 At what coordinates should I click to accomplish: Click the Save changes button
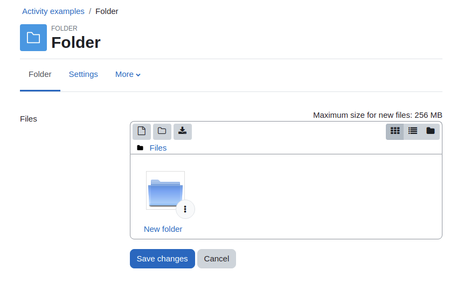[x=162, y=259]
